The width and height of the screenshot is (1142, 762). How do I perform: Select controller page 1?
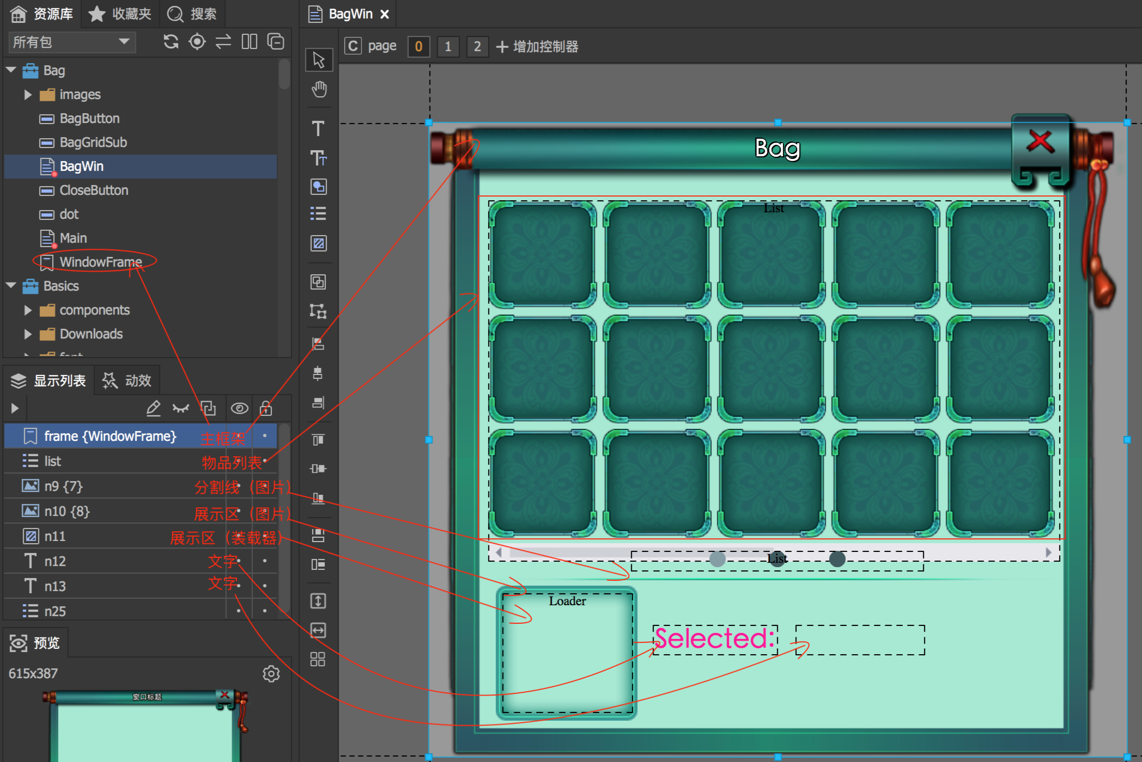coord(448,47)
